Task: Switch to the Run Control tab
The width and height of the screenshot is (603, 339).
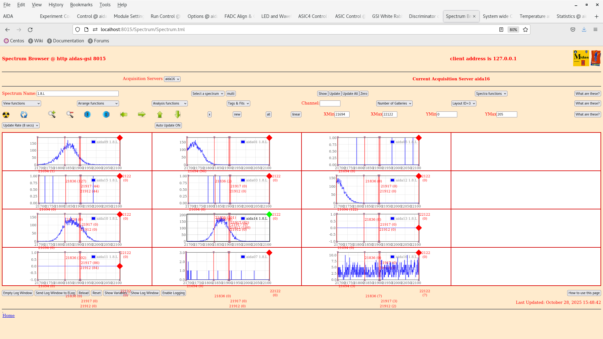Action: click(x=164, y=16)
